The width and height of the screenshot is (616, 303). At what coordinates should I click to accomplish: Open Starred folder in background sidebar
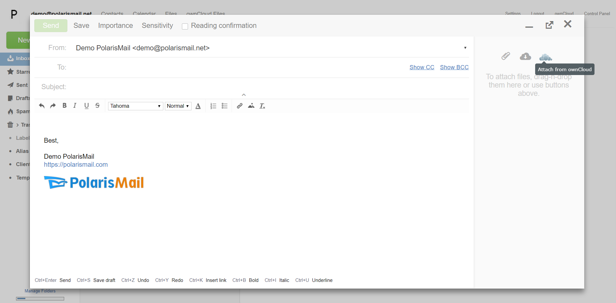[x=19, y=72]
